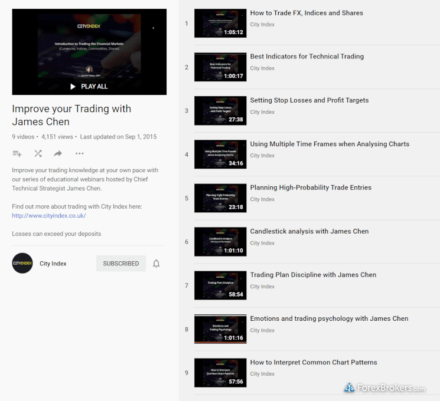The width and height of the screenshot is (440, 401).
Task: Click City Index under Candlestick analysis video
Action: point(262,243)
